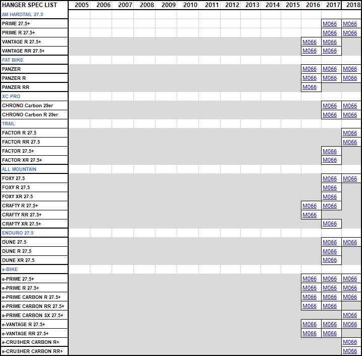
Task: Click e-PRIME R 27.5+ 2017 M066 link
Action: tap(330, 288)
